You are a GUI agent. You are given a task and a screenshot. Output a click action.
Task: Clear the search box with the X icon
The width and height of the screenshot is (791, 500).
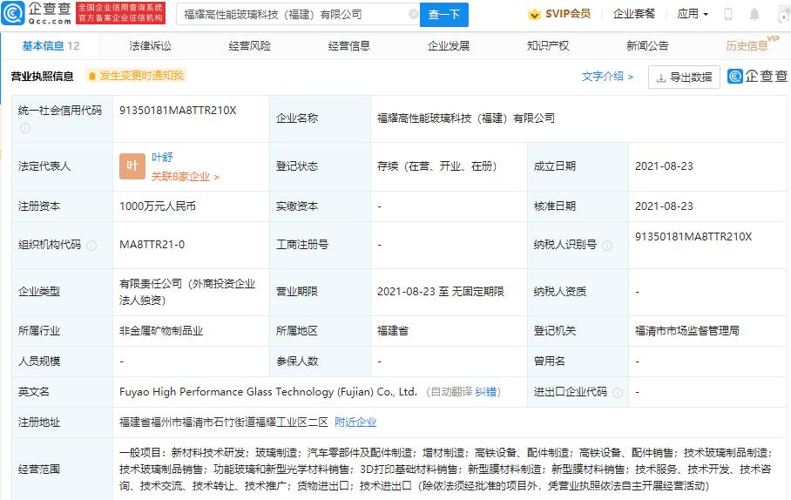413,14
